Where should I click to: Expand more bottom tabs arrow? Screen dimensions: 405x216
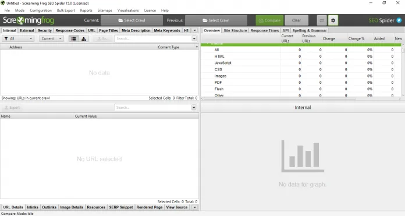click(x=195, y=207)
